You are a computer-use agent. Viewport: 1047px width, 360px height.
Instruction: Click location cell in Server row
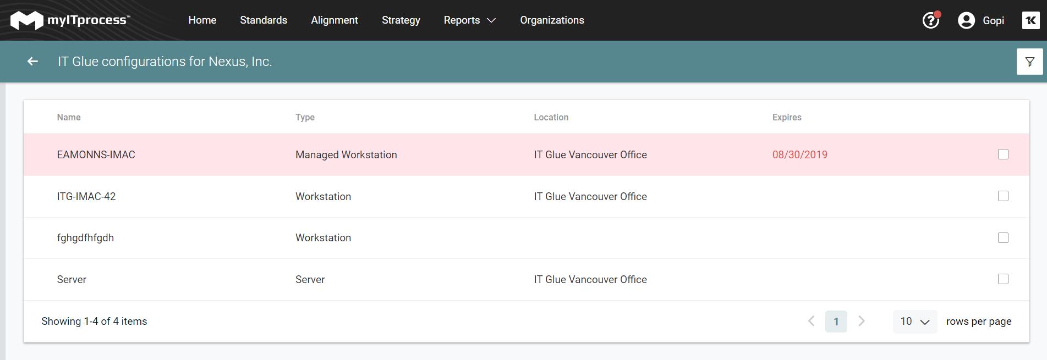pyautogui.click(x=590, y=279)
